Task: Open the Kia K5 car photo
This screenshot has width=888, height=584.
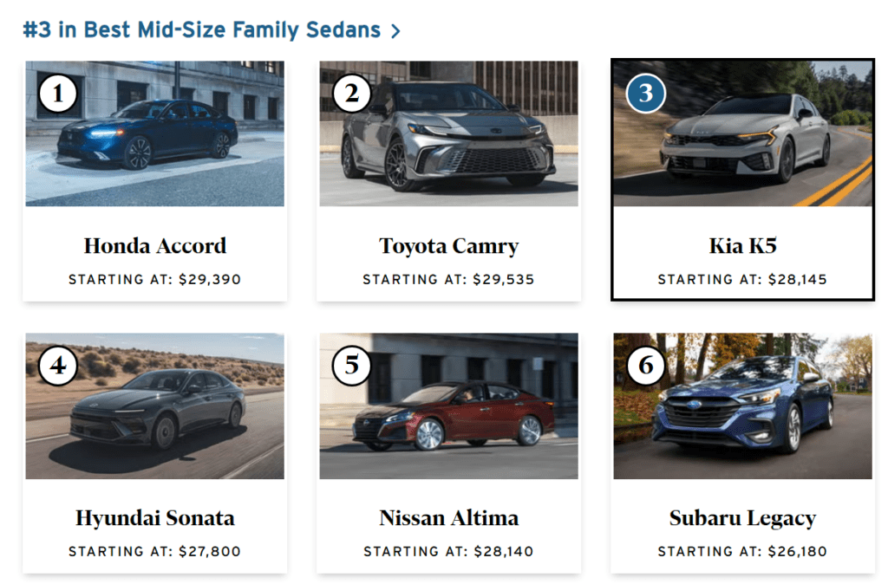Action: (742, 133)
